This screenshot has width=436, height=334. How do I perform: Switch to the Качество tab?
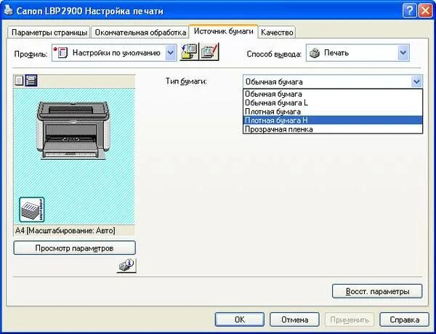coord(277,33)
